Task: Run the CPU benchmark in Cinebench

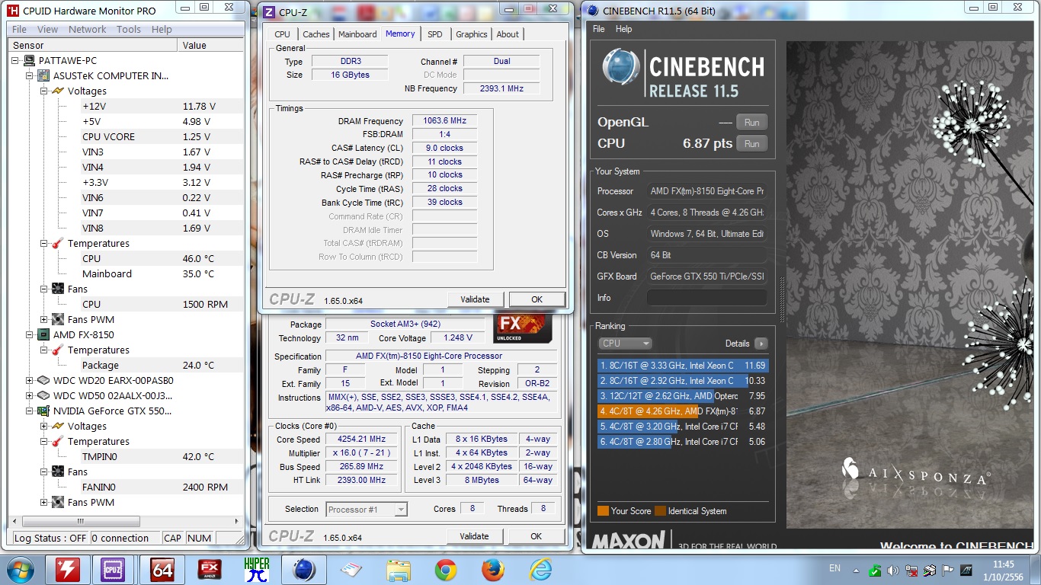Action: pyautogui.click(x=751, y=143)
